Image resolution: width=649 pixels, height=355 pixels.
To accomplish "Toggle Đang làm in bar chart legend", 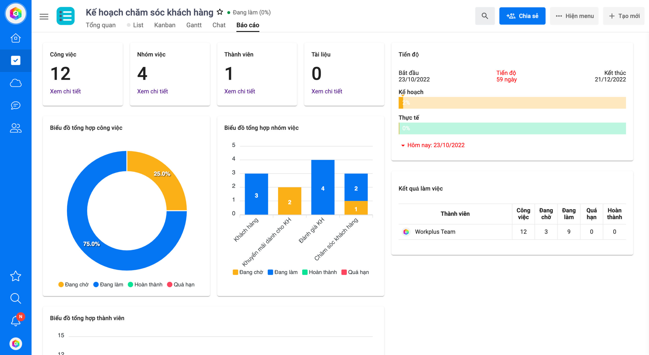I will click(283, 272).
